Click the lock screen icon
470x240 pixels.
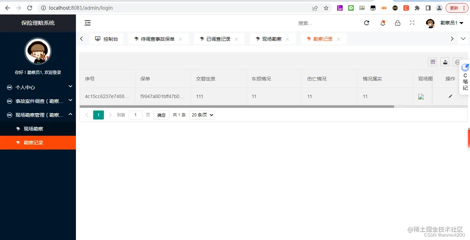398,23
